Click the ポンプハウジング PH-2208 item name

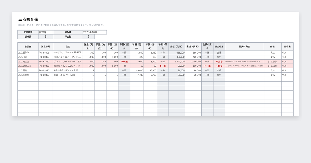(x=68, y=62)
